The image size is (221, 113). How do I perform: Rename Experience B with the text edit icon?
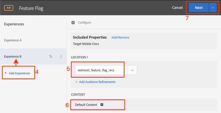pyautogui.click(x=51, y=56)
